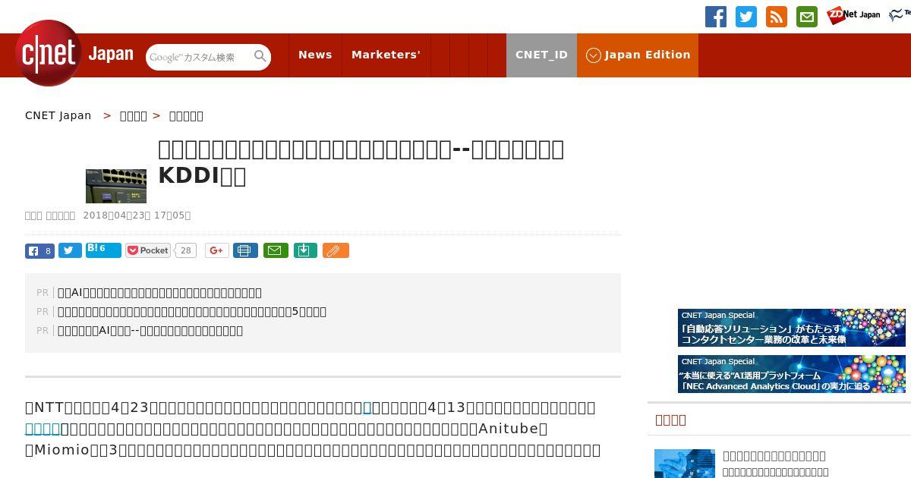This screenshot has width=911, height=478.
Task: Save article to Pocket
Action: pos(148,250)
